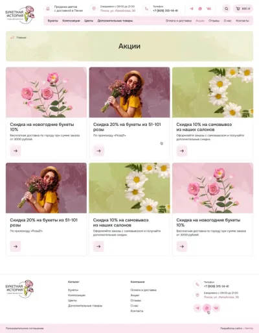This screenshot has width=259, height=333.
Task: Open Пользовательское соглашение link in footer
Action: [25, 328]
